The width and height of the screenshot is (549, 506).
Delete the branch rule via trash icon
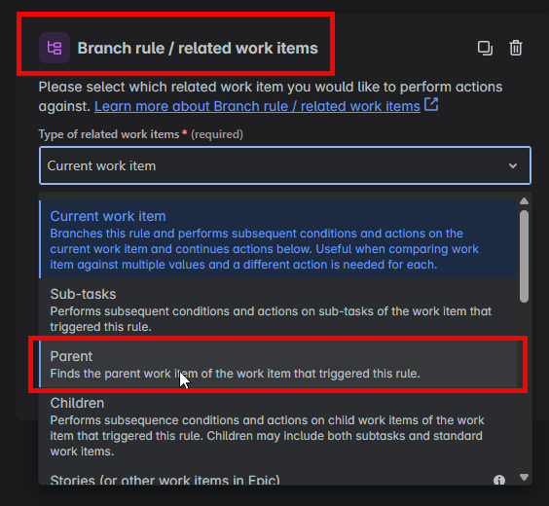click(515, 48)
